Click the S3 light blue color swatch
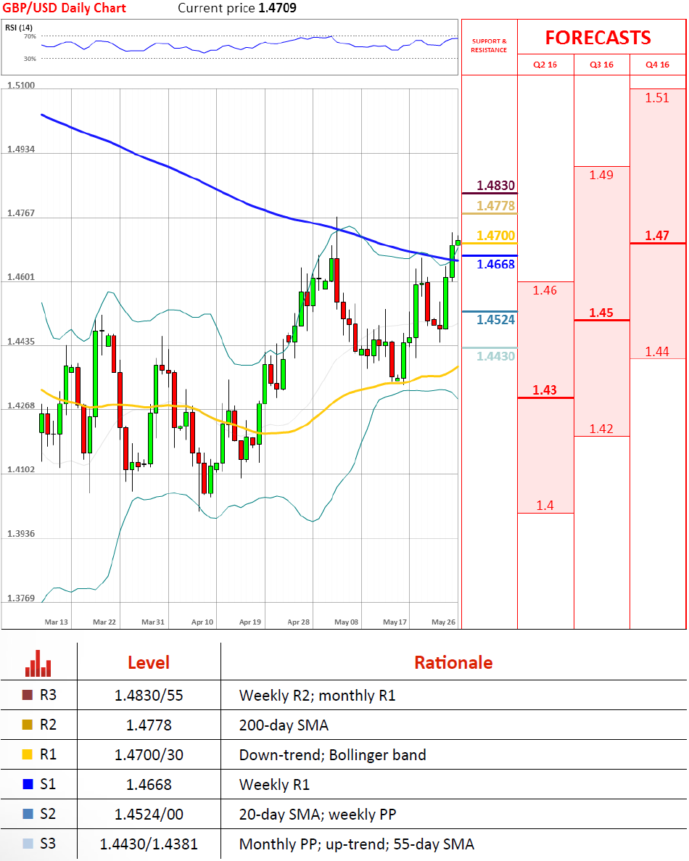689x861 pixels. click(28, 844)
